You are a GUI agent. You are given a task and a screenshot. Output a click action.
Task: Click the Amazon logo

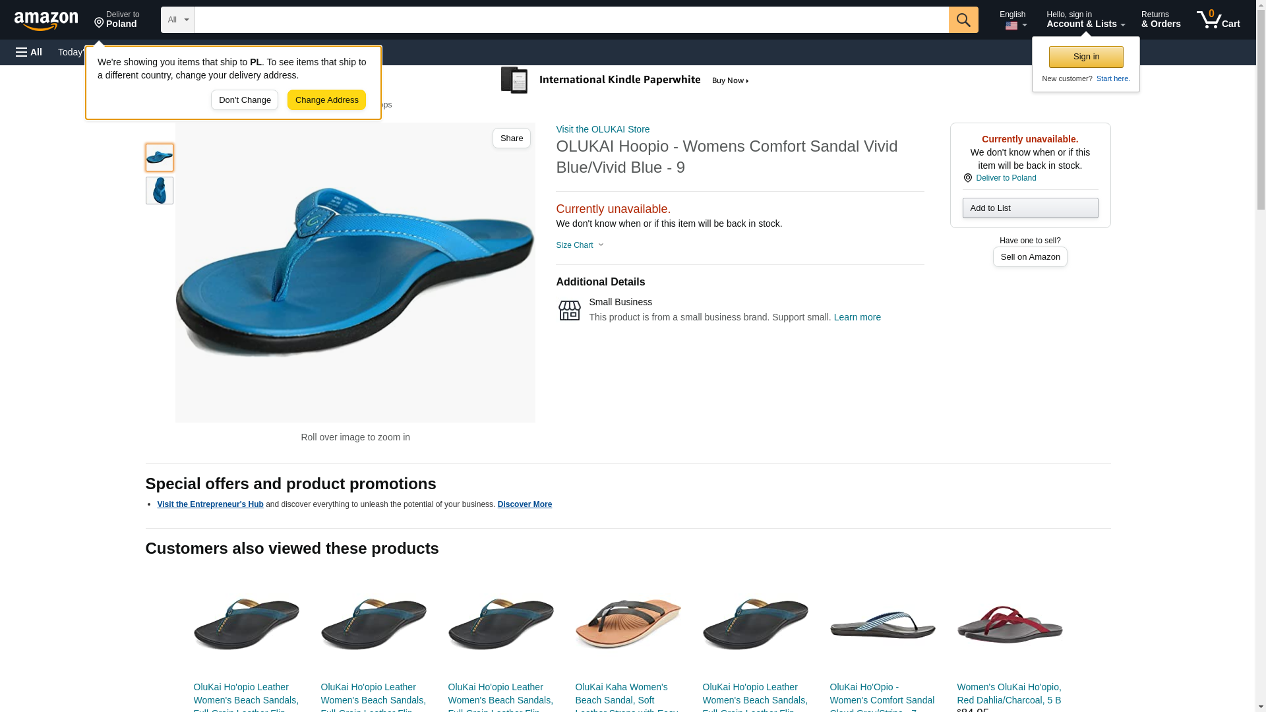tap(46, 20)
